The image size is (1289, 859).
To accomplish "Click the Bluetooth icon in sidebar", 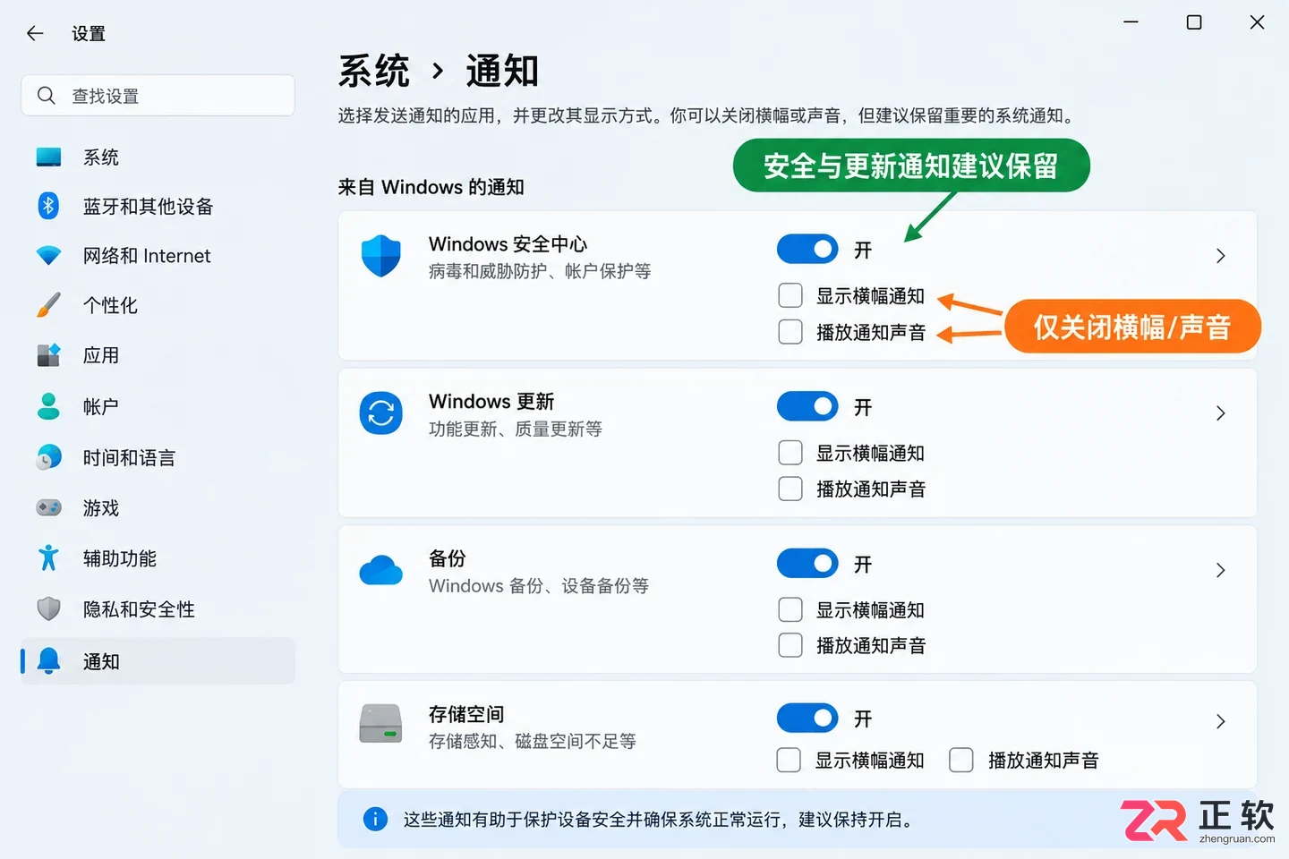I will click(48, 206).
